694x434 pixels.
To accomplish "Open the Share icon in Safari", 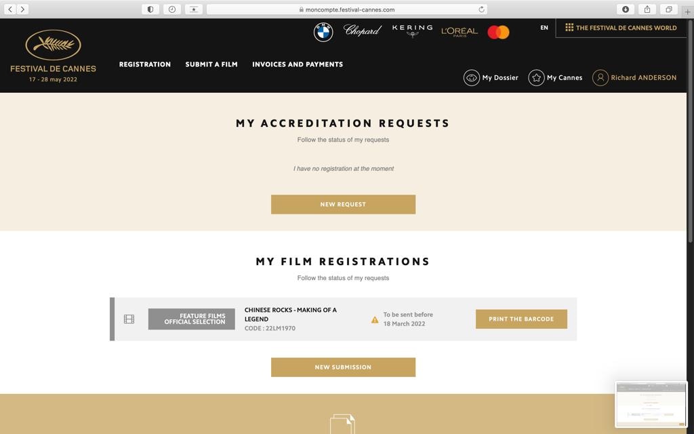I will coord(647,9).
